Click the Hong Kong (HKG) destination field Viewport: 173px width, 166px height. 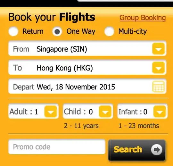[87, 68]
